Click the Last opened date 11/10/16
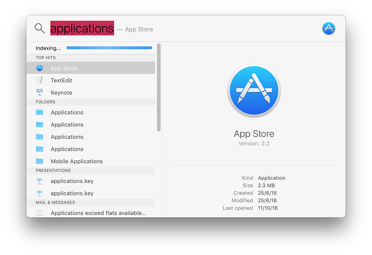This screenshot has height=255, width=372. point(267,208)
